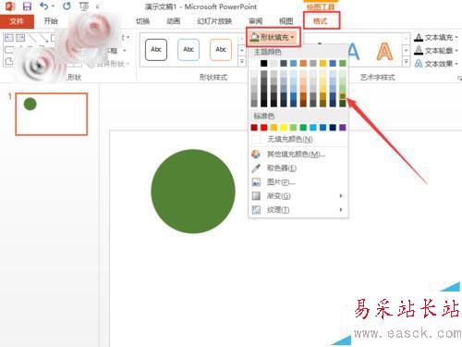This screenshot has width=462, height=347.
Task: Switch to the Review (审阅) tab
Action: 255,21
